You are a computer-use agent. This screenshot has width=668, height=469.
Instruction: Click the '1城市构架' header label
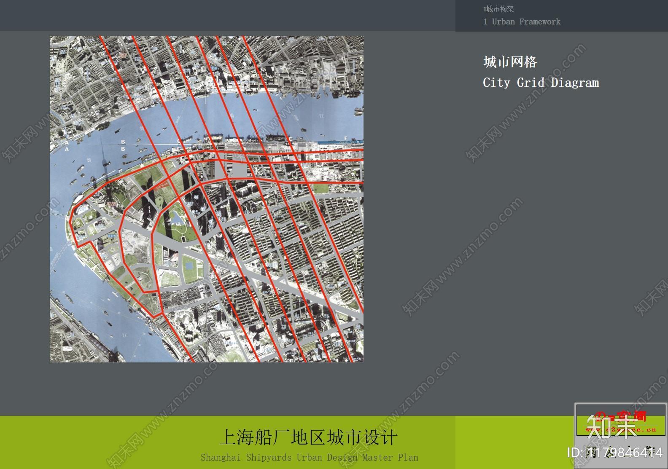(498, 9)
